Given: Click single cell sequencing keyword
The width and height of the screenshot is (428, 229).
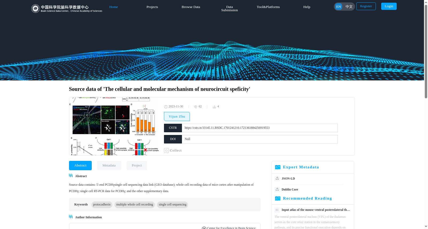Looking at the screenshot, I should [173, 205].
